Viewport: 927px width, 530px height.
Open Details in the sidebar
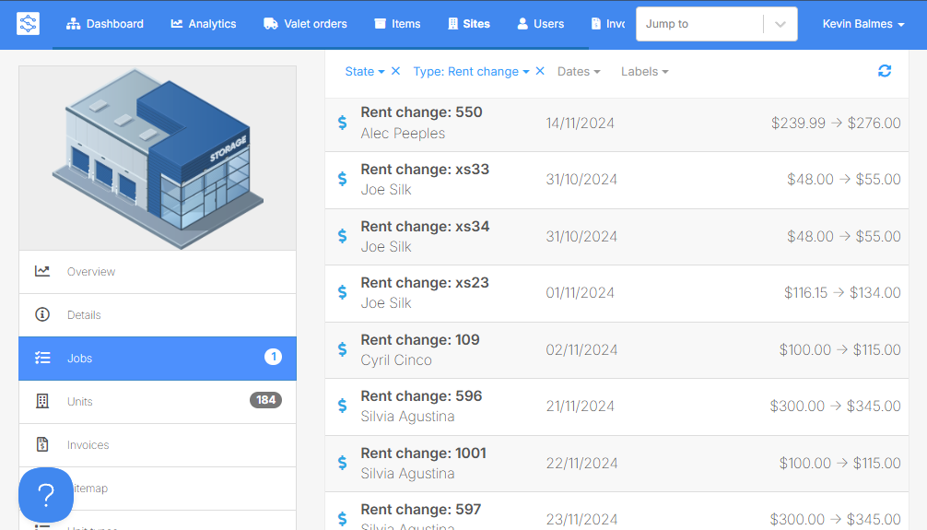point(158,314)
